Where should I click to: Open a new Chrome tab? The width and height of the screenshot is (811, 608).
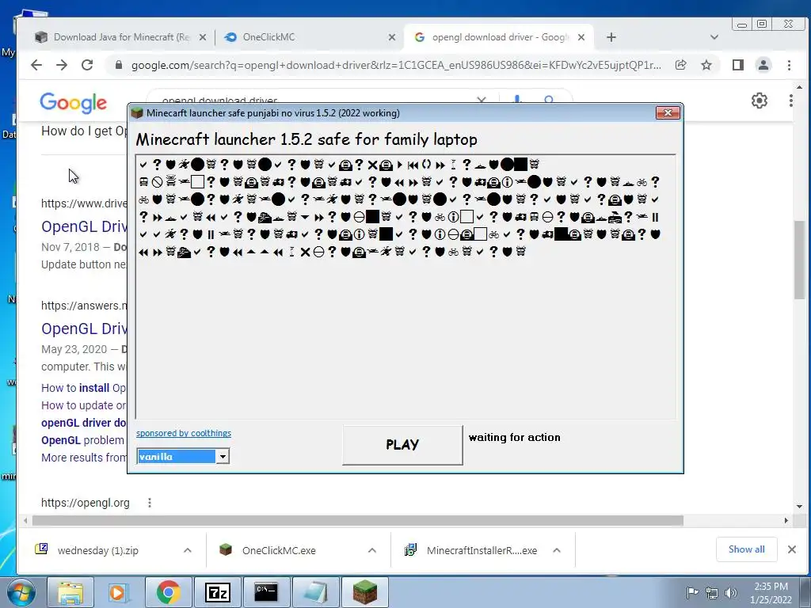click(x=611, y=37)
